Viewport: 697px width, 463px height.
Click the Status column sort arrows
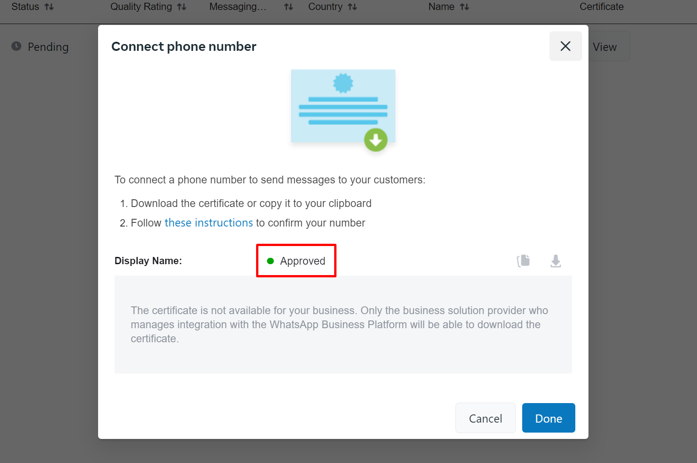tap(49, 7)
